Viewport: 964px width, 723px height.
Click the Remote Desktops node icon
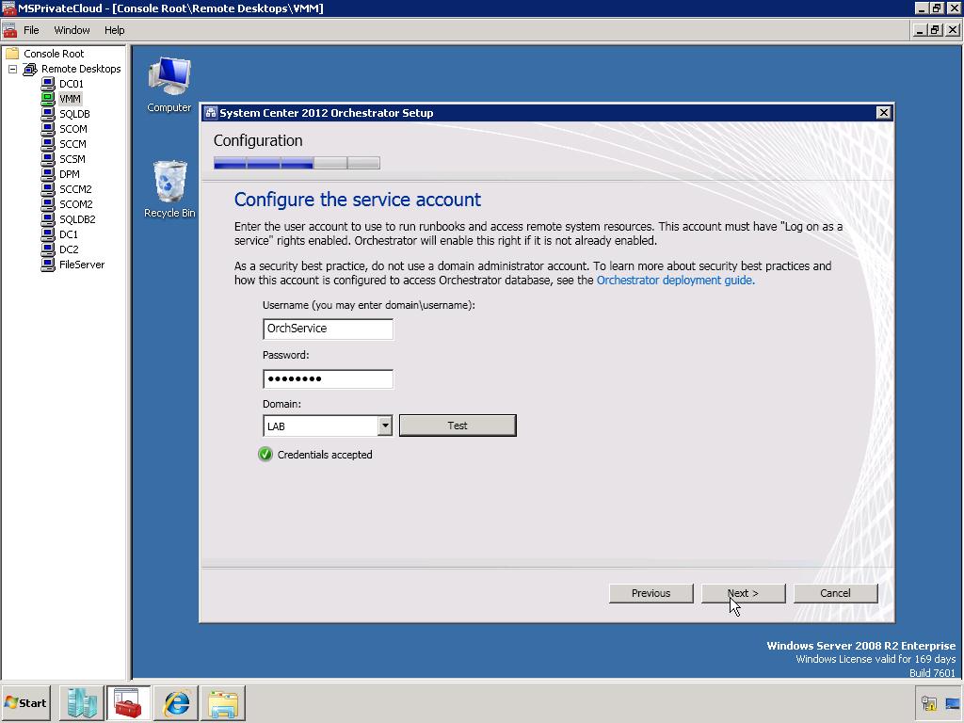(x=30, y=69)
